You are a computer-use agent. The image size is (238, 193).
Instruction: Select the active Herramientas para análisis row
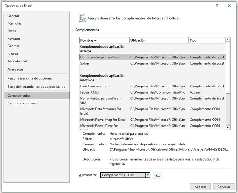click(x=152, y=57)
